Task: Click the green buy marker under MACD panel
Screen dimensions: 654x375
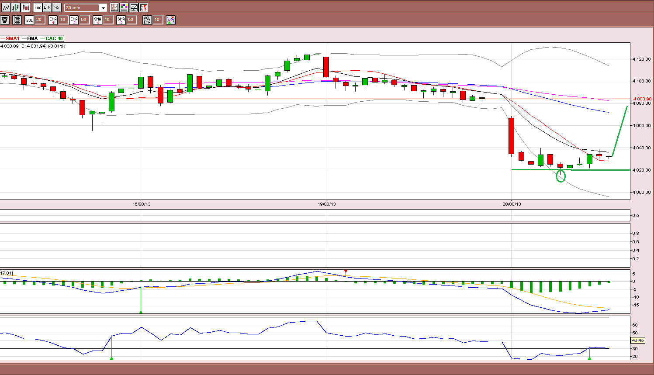Action: pos(141,312)
